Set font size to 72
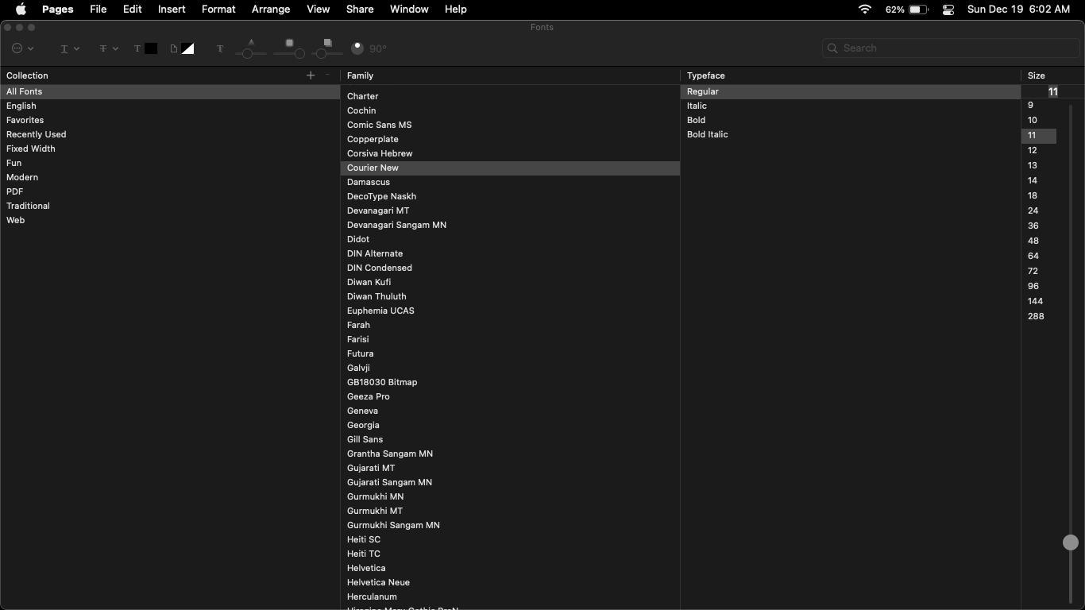This screenshot has width=1085, height=610. 1039,271
